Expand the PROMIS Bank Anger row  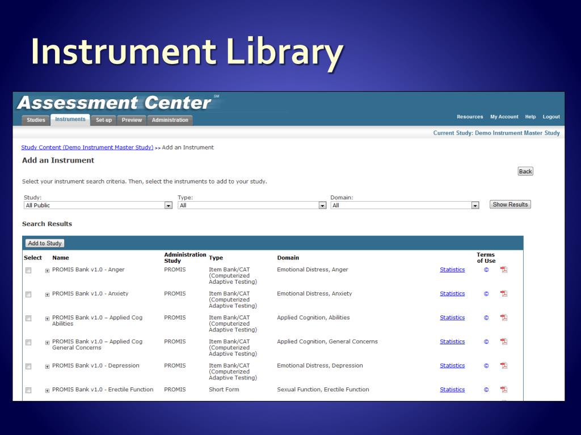click(x=47, y=271)
